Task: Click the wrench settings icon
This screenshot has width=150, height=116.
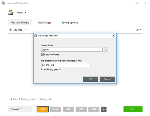Action: point(137,30)
